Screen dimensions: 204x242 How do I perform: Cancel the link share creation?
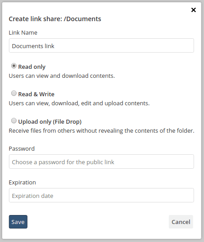181,222
